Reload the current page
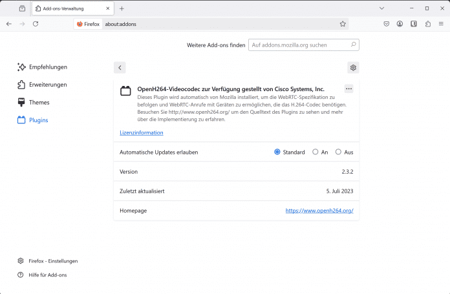 pos(36,24)
